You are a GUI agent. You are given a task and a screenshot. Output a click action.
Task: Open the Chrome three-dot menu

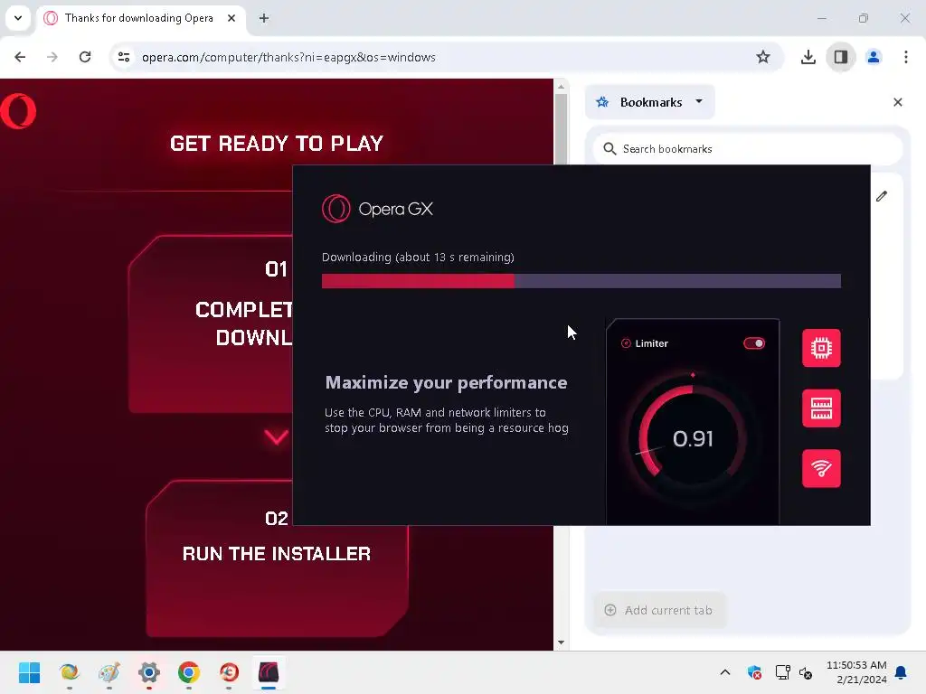coord(906,57)
